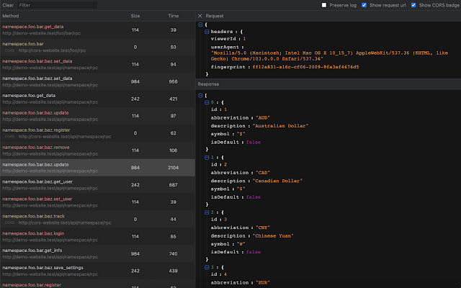Collapse the headers node in Request
461x288 pixels.
[x=207, y=32]
